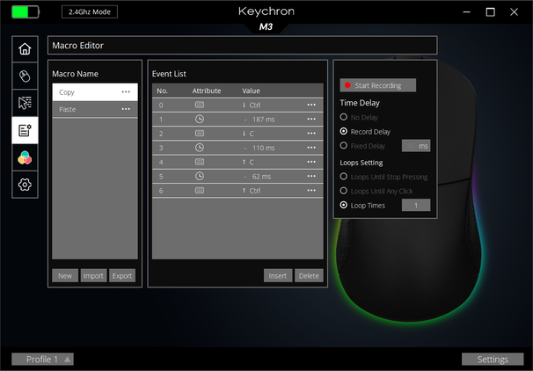Select Loops Until Any Click option
Image resolution: width=533 pixels, height=371 pixels.
(344, 191)
